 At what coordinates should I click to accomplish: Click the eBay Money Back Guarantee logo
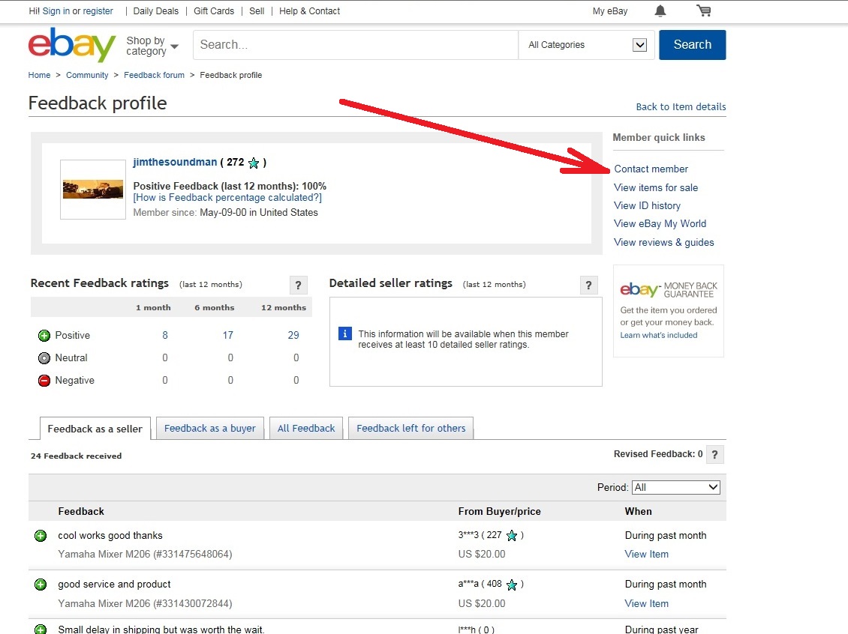point(669,289)
